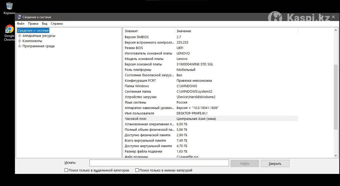The image size is (340, 186).
Task: Expand the Компоненты tree node
Action: pos(20,41)
